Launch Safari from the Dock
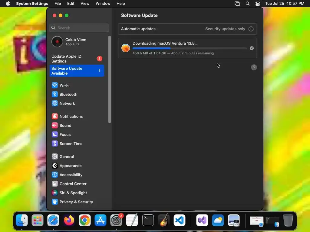This screenshot has height=232, width=310. [x=53, y=220]
